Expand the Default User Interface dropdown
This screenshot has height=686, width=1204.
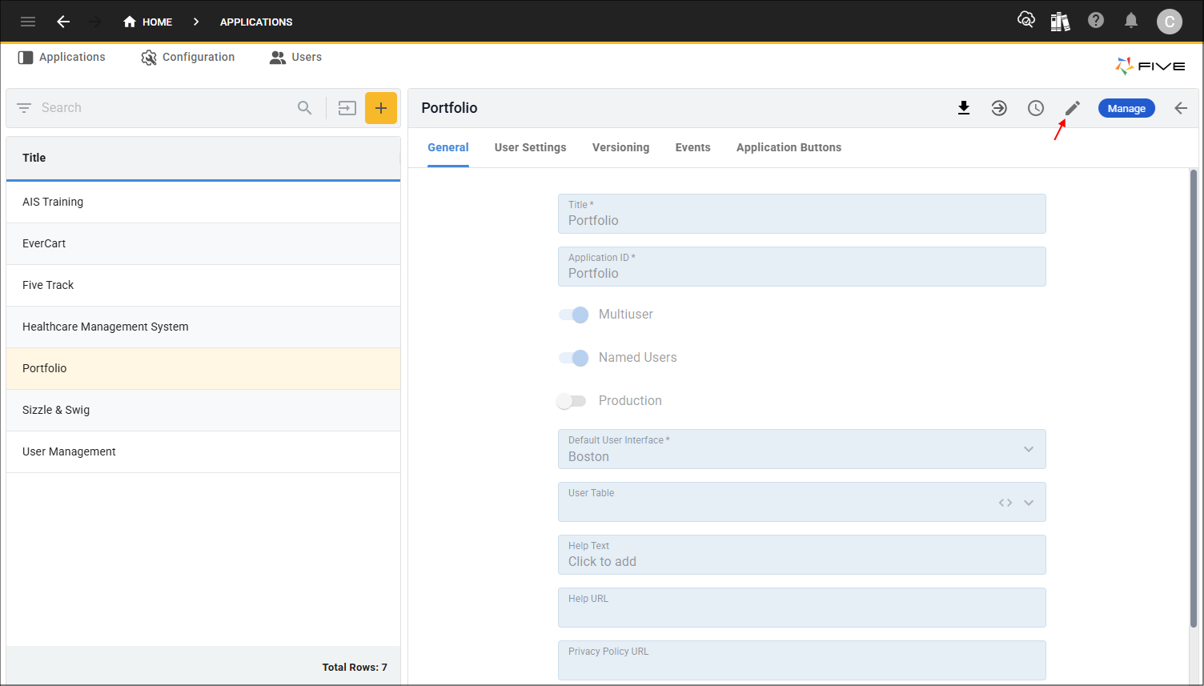[1029, 449]
